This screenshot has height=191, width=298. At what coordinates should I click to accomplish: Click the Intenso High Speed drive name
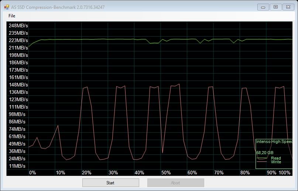pyautogui.click(x=274, y=141)
